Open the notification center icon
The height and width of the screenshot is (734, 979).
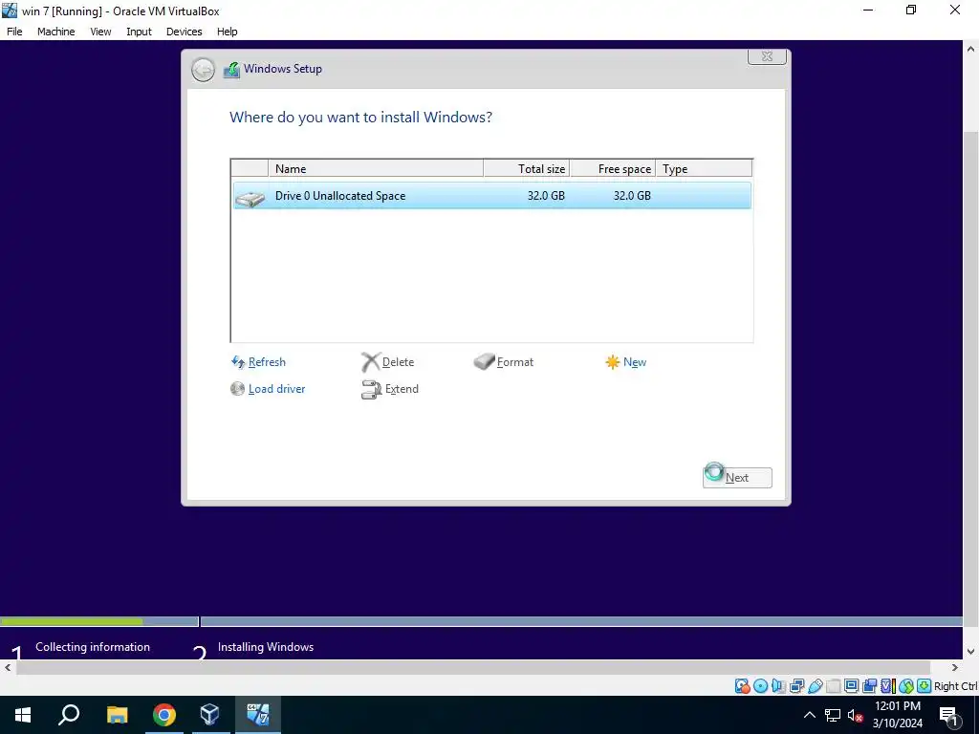click(x=948, y=715)
